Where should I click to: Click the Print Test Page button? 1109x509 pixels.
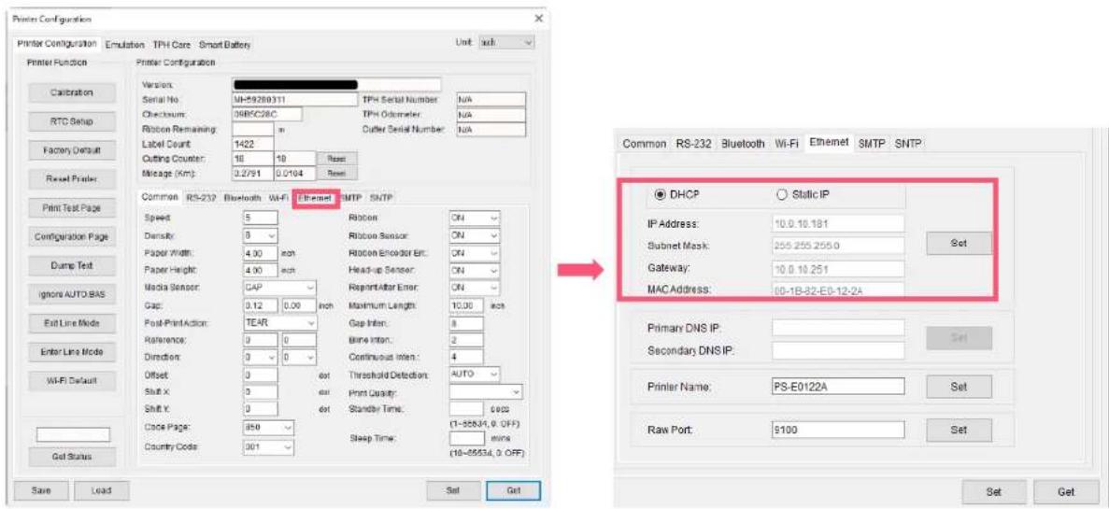tap(71, 208)
